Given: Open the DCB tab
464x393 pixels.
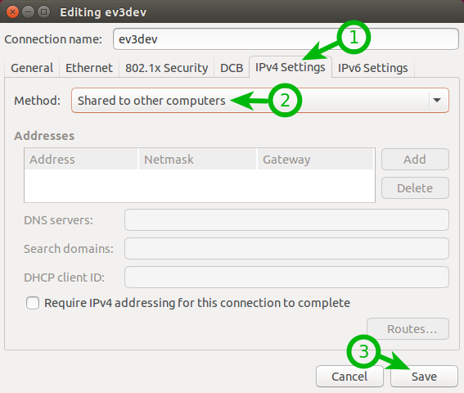Looking at the screenshot, I should tap(232, 68).
